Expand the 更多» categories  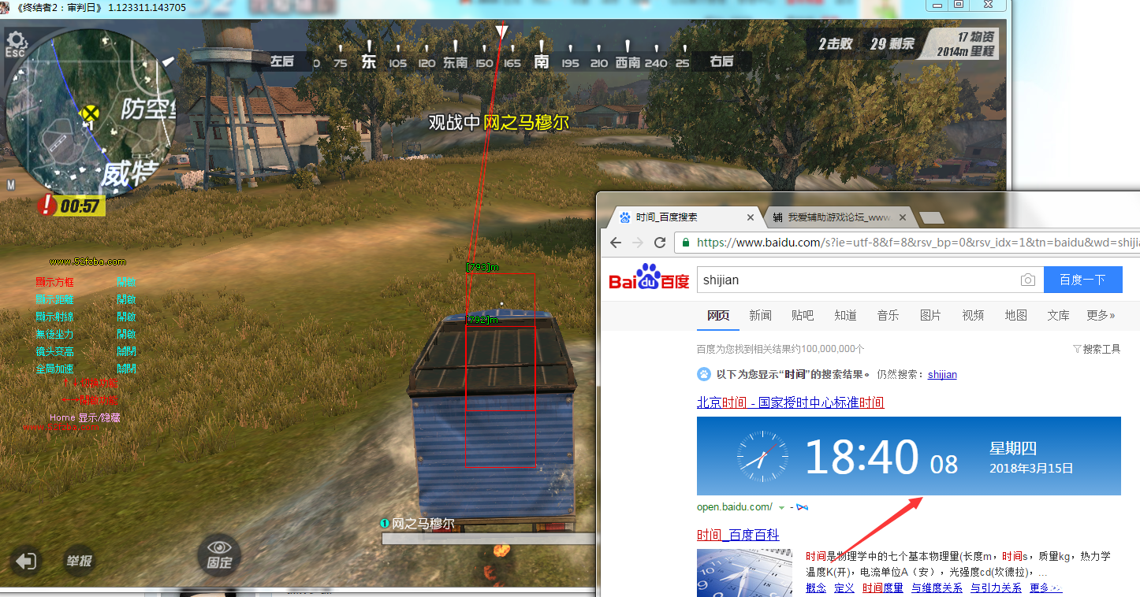coord(1101,315)
